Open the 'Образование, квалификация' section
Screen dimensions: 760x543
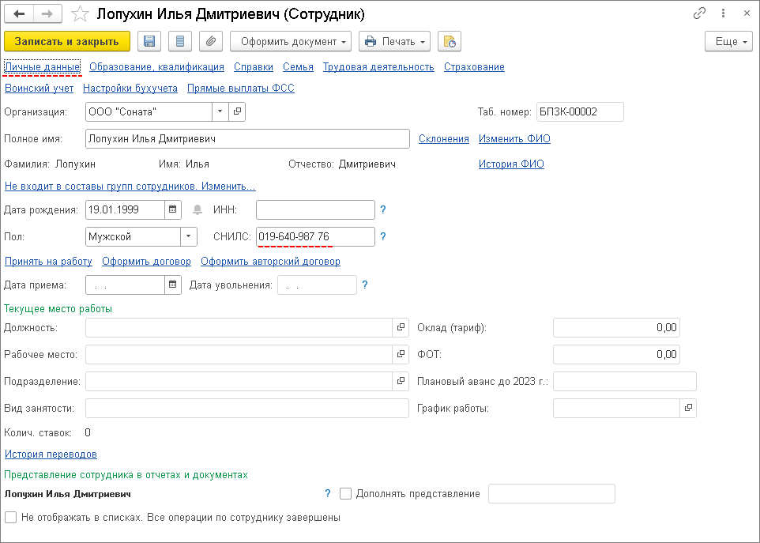[x=156, y=67]
